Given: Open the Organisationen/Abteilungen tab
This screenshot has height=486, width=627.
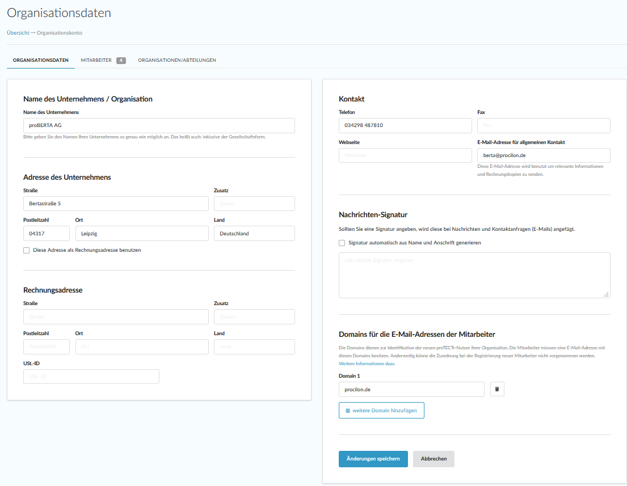Looking at the screenshot, I should click(x=176, y=60).
